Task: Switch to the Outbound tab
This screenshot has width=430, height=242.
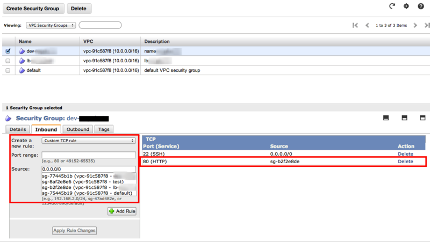Action: pyautogui.click(x=78, y=129)
